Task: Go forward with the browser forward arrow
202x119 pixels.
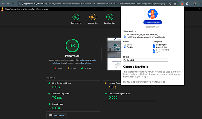Action: 8,3
